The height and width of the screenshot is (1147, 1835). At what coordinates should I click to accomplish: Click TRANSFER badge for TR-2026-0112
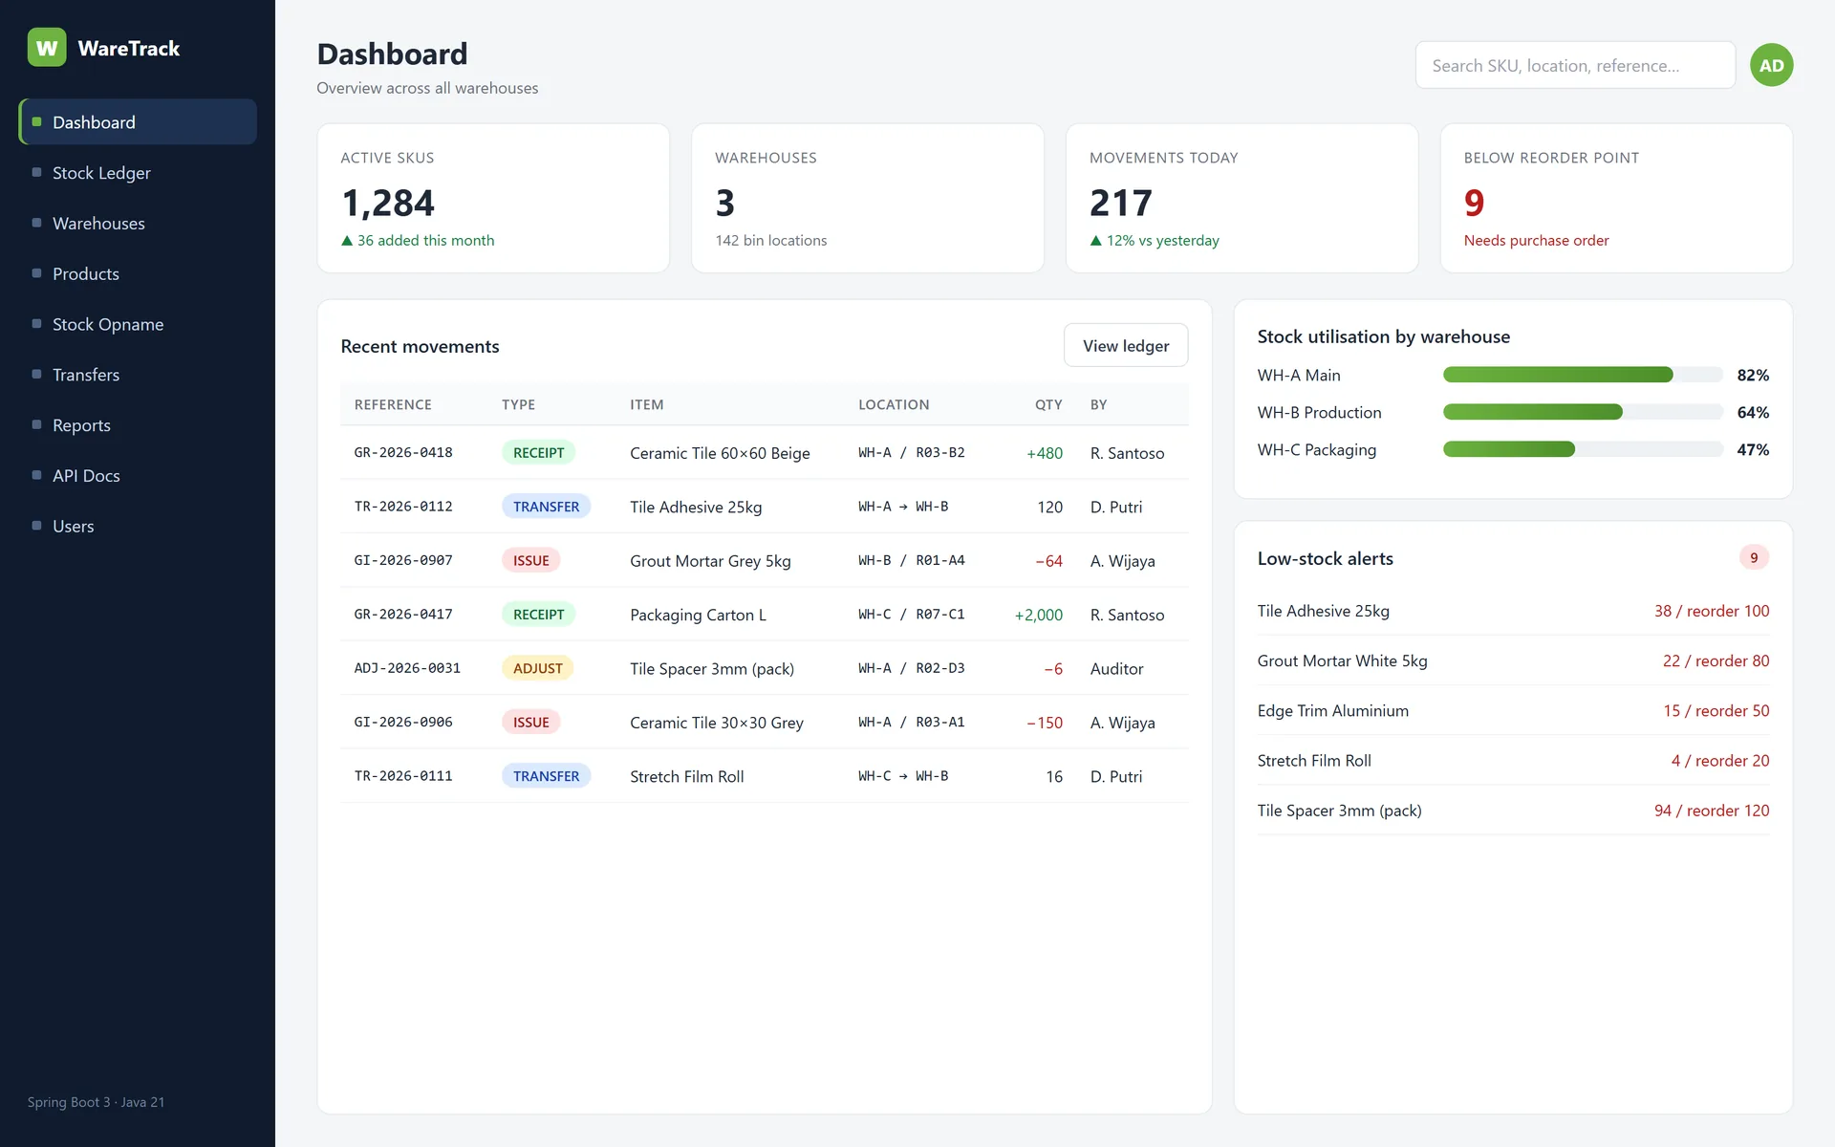coord(546,507)
